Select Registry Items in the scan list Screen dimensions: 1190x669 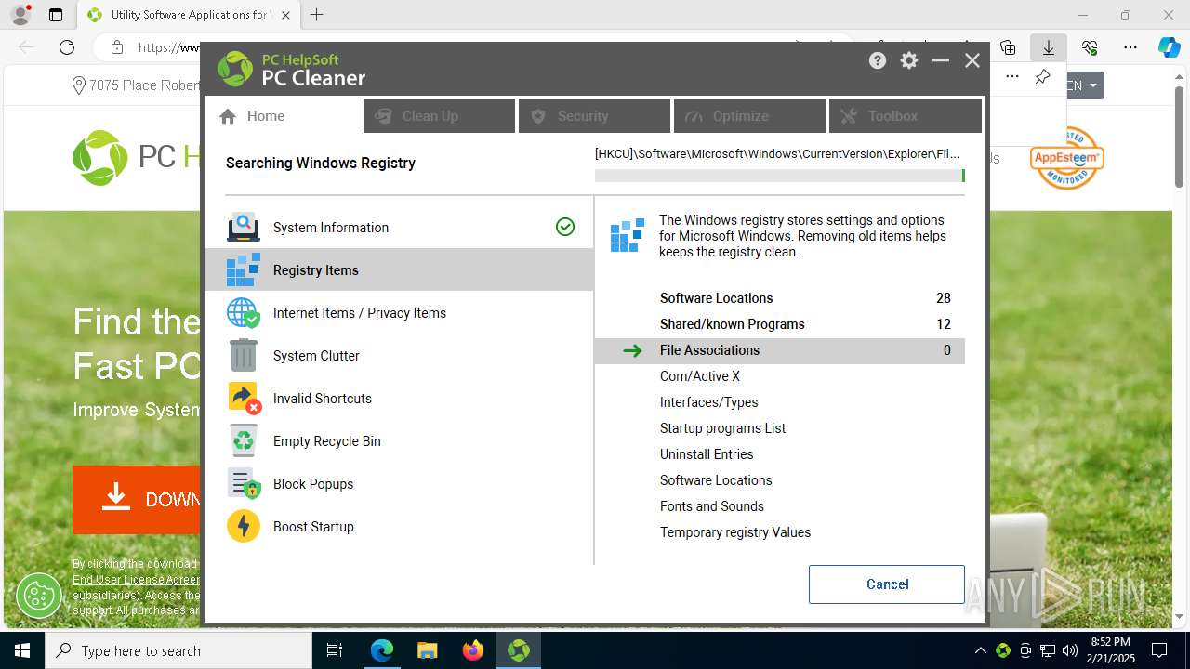point(399,269)
